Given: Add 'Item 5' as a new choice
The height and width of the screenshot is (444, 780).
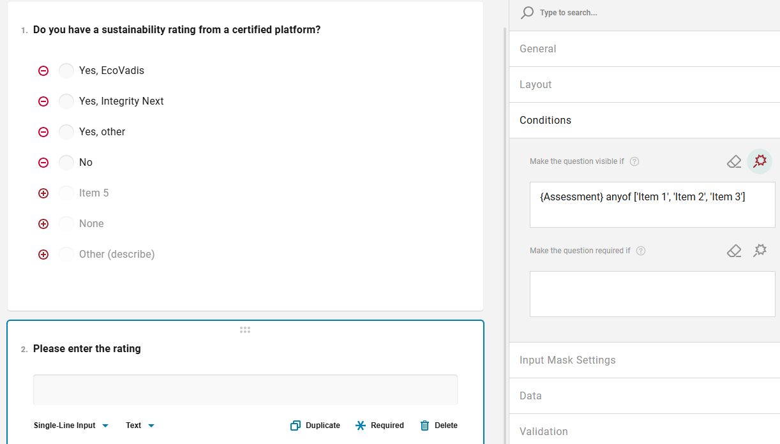Looking at the screenshot, I should [43, 193].
